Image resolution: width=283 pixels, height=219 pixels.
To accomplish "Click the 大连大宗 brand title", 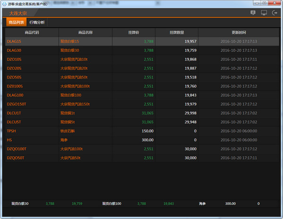I will pos(18,13).
